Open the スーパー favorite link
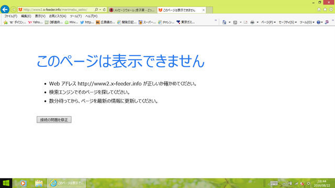The width and height of the screenshot is (335, 188). (x=148, y=22)
